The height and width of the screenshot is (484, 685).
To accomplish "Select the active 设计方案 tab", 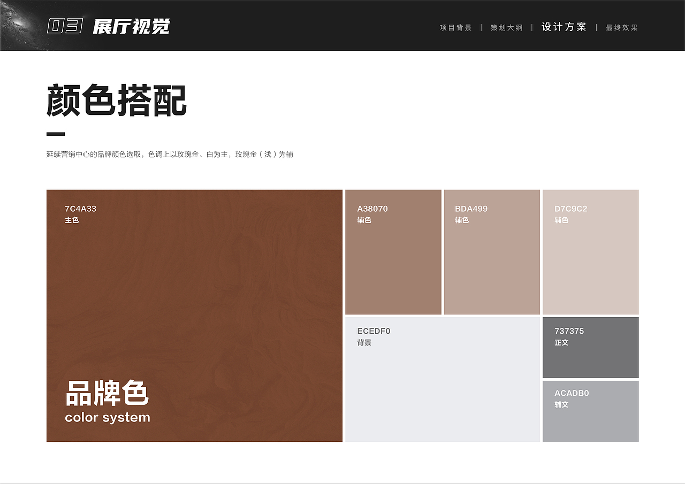I will [564, 26].
